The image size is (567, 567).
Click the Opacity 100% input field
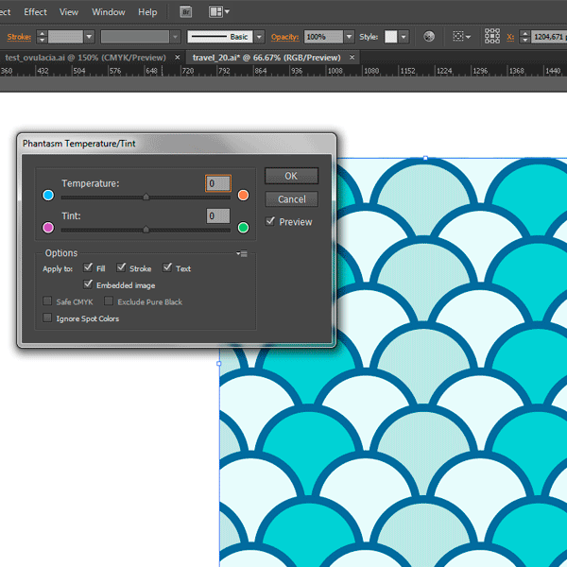[x=323, y=37]
